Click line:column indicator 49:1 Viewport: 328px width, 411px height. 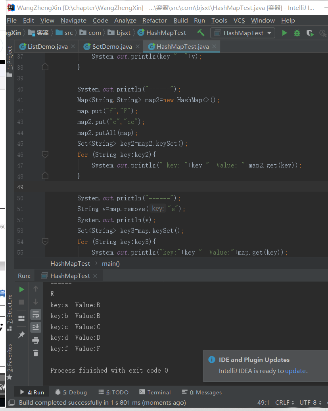(x=263, y=402)
